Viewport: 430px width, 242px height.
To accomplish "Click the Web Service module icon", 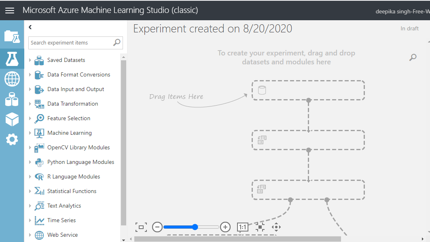I will tap(39, 235).
